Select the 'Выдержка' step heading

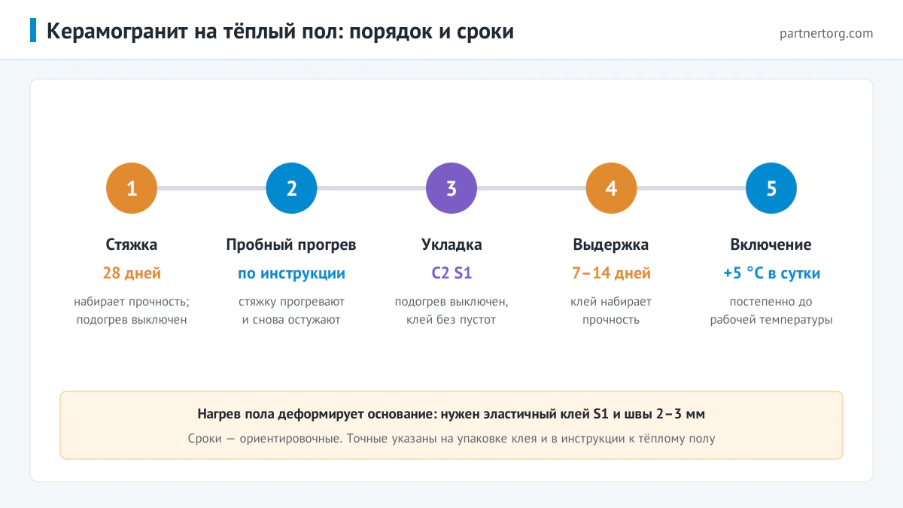tap(611, 245)
